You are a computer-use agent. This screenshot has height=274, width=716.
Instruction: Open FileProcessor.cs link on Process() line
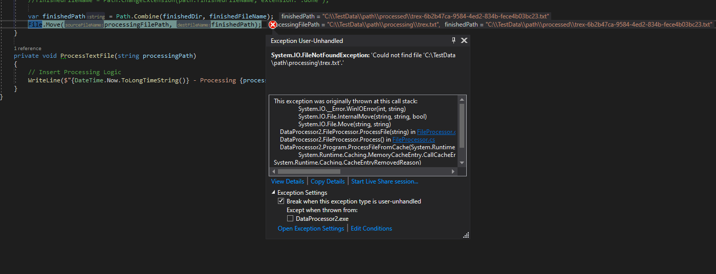414,140
